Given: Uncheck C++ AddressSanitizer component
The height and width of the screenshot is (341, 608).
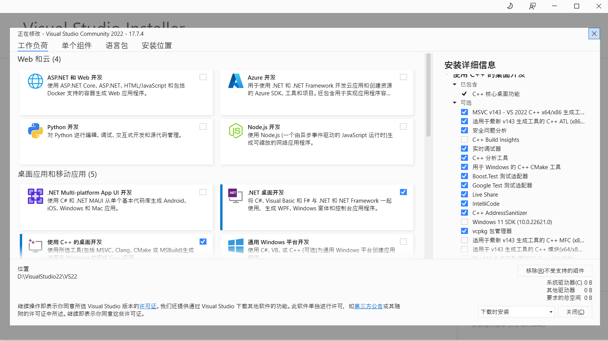Looking at the screenshot, I should [x=464, y=213].
